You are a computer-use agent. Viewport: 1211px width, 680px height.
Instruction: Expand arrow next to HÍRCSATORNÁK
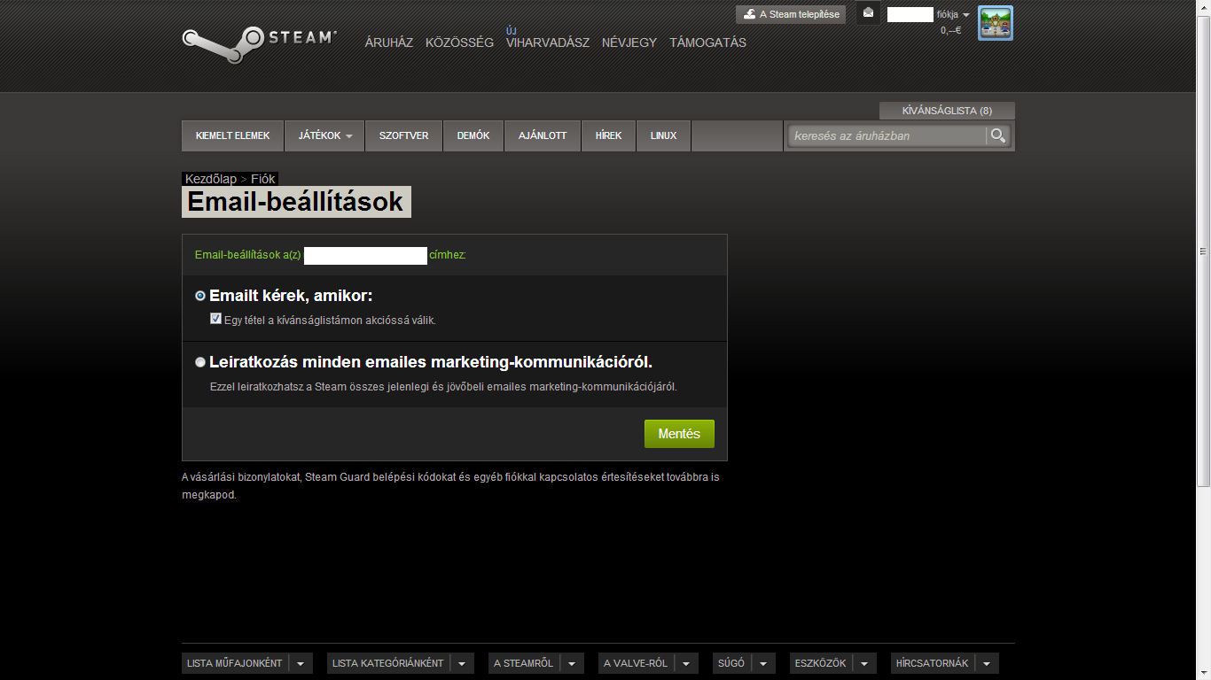[987, 663]
